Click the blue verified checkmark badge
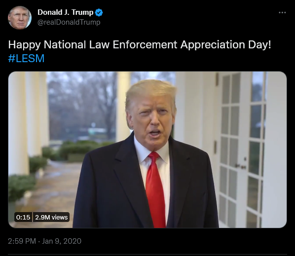Image resolution: width=295 pixels, height=256 pixels. [99, 13]
